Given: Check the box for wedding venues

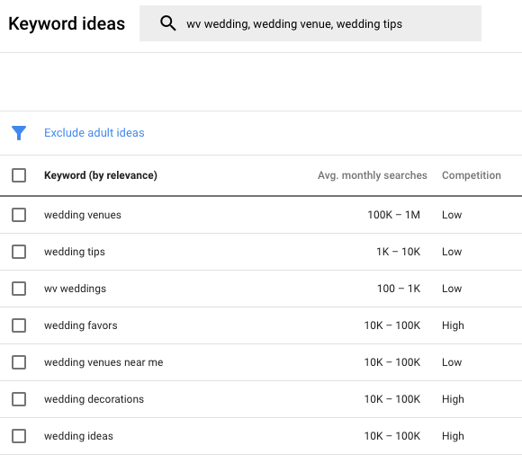Looking at the screenshot, I should [x=19, y=215].
